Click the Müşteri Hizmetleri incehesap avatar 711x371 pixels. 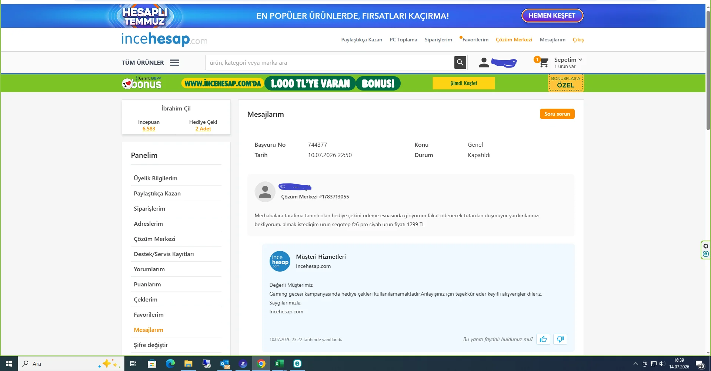(280, 261)
